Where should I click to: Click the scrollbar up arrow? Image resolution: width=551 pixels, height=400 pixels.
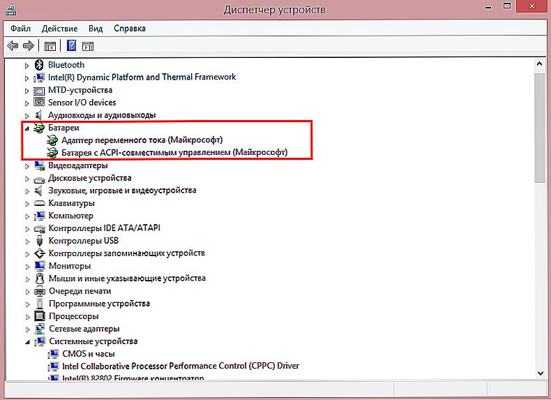[x=539, y=64]
